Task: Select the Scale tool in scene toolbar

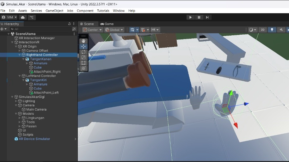Action: pyautogui.click(x=83, y=57)
